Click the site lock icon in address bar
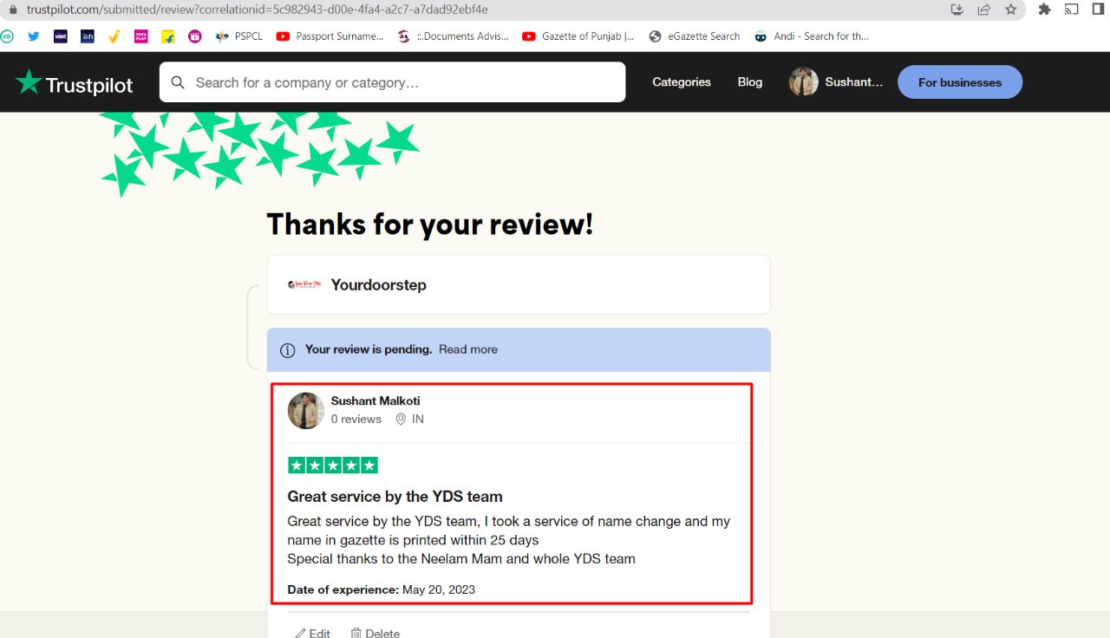The height and width of the screenshot is (638, 1110). point(13,10)
